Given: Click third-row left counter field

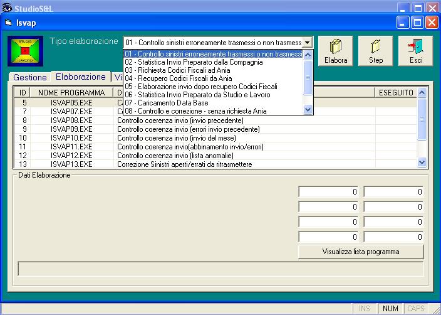Looking at the screenshot, I should coord(328,222).
